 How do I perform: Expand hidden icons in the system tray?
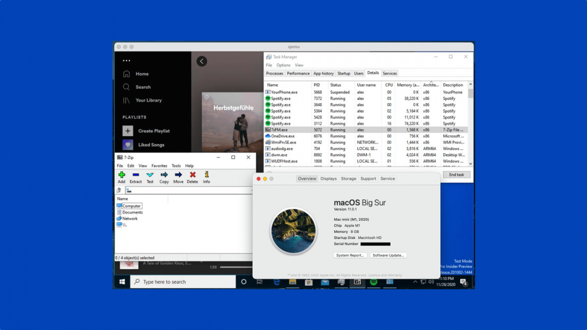tap(415, 282)
